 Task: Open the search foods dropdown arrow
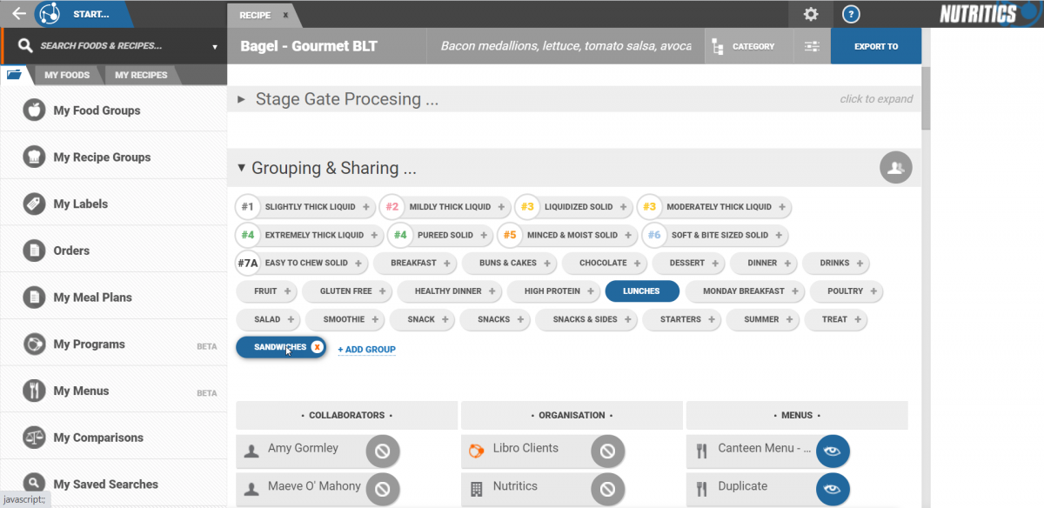pos(215,47)
